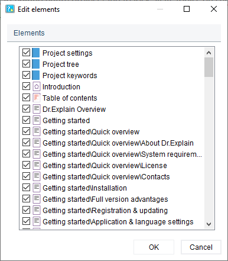The width and height of the screenshot is (228, 261).
Task: Toggle the Getting started checkbox
Action: (26, 120)
